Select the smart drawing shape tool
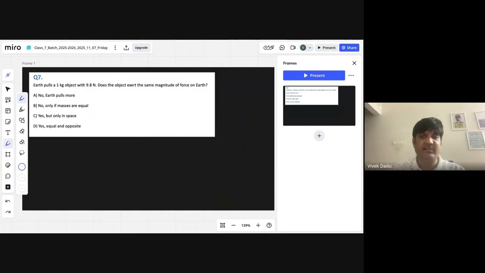Image resolution: width=485 pixels, height=273 pixels. (x=22, y=120)
